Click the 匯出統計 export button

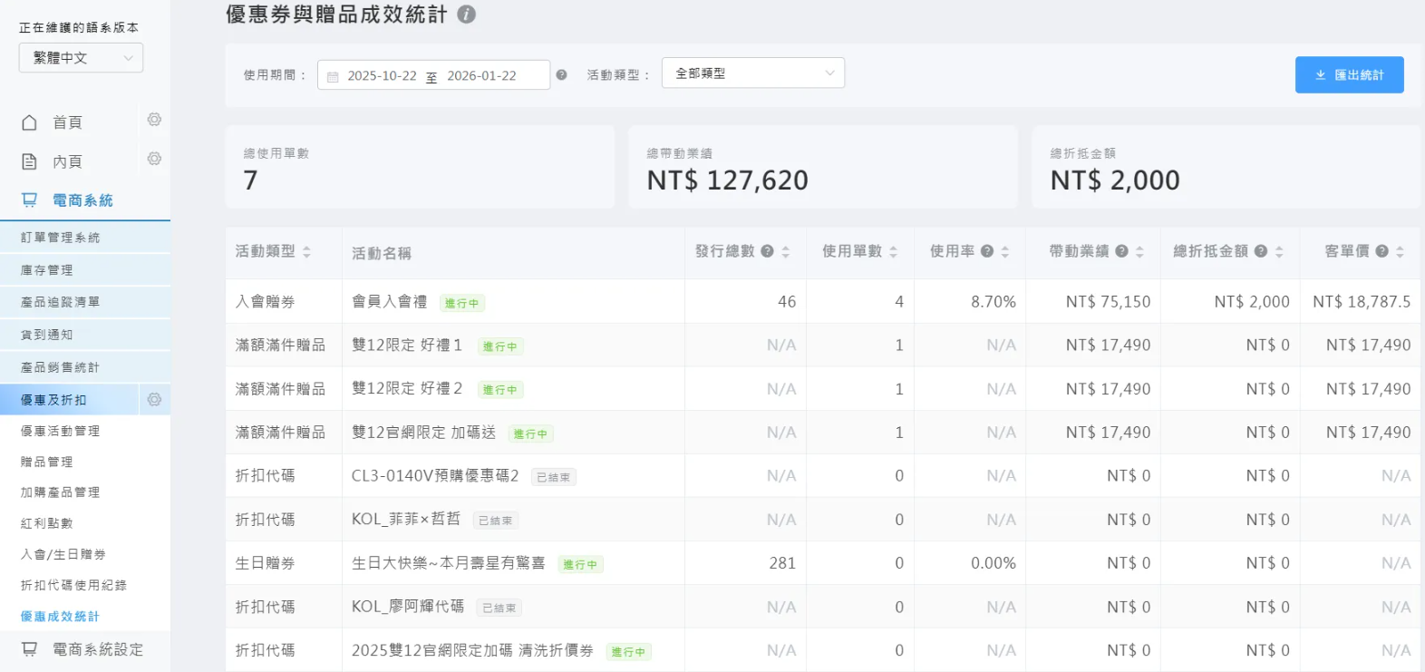point(1349,75)
